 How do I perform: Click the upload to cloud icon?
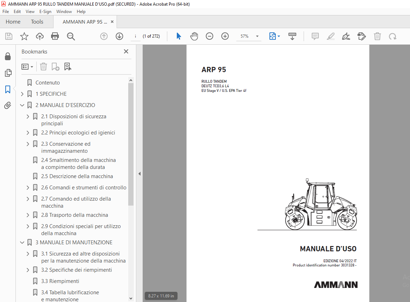tap(40, 36)
